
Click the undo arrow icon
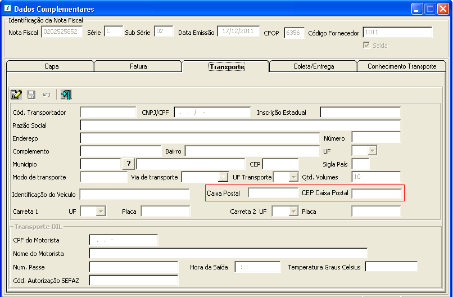click(x=47, y=94)
